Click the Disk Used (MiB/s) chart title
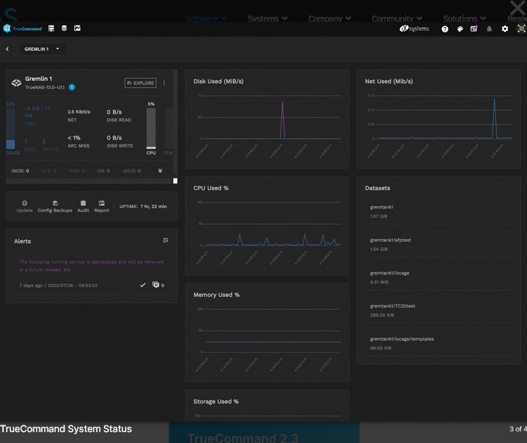This screenshot has height=443, width=527. (219, 82)
